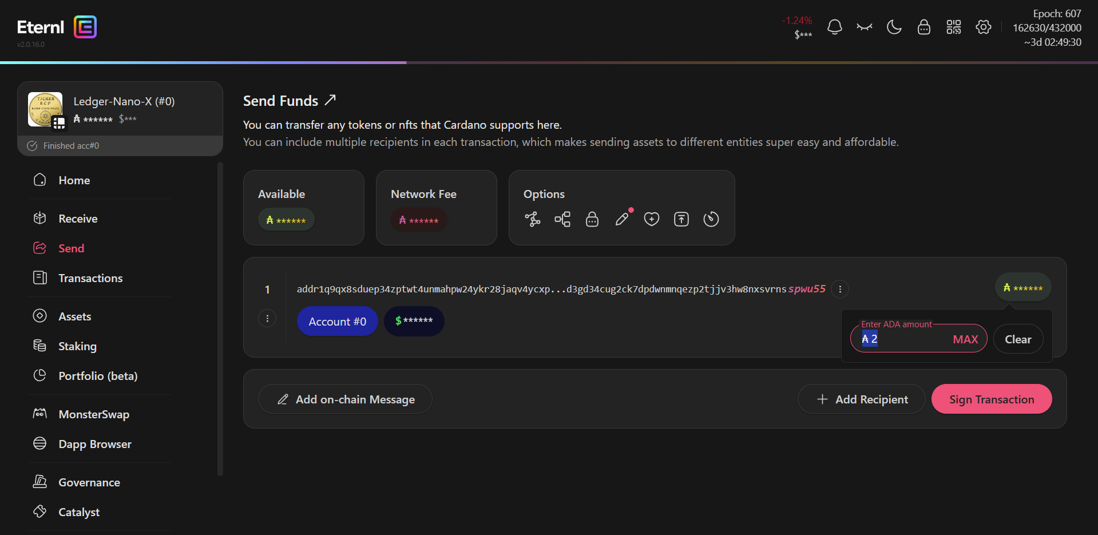The height and width of the screenshot is (535, 1098).
Task: Click the heart-plus icon in Options
Action: tap(651, 219)
